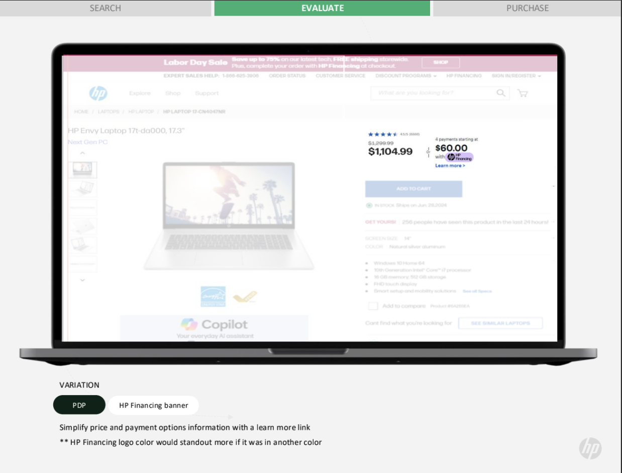Select the PDP variation toggle
The width and height of the screenshot is (622, 473).
(79, 405)
